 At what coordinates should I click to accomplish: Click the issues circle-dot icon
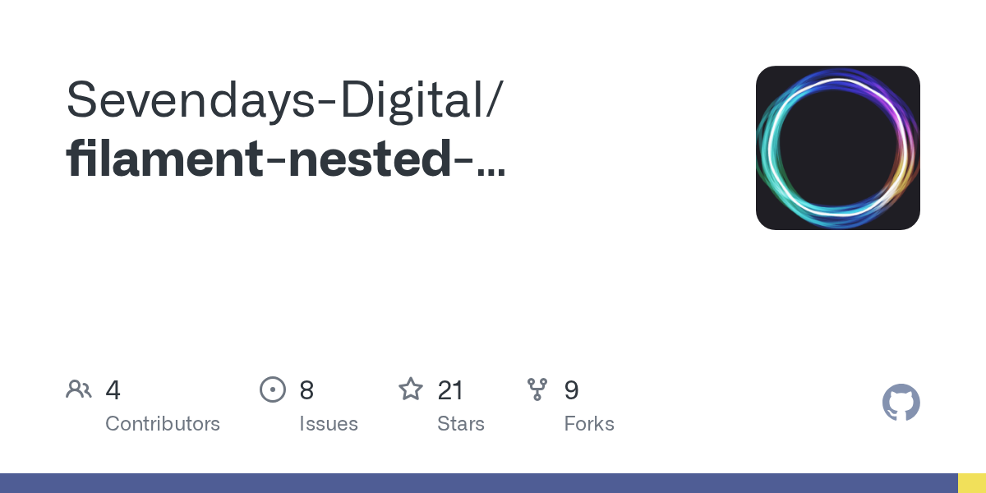click(273, 389)
